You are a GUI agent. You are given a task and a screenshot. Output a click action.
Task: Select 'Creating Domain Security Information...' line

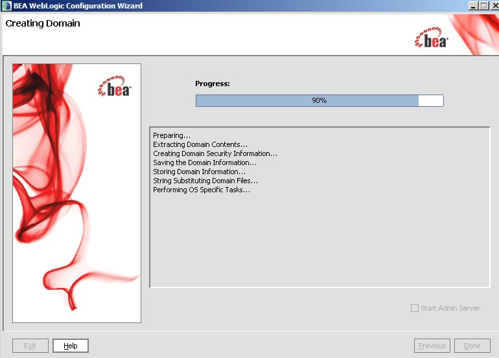click(x=215, y=153)
